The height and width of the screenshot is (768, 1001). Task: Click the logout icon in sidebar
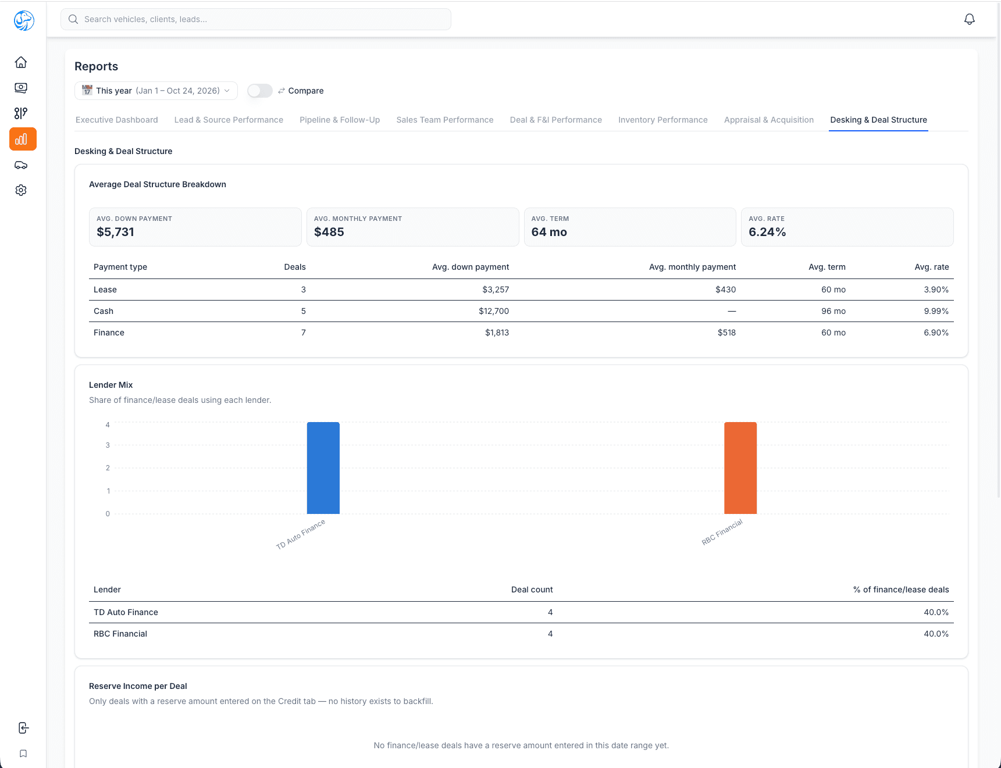point(23,728)
